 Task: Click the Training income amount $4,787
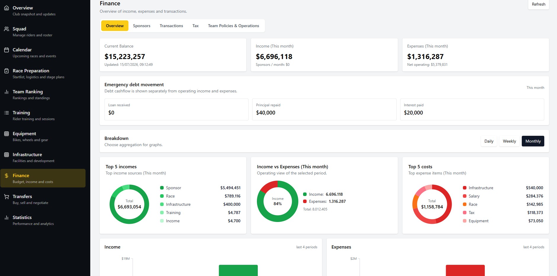tap(234, 213)
